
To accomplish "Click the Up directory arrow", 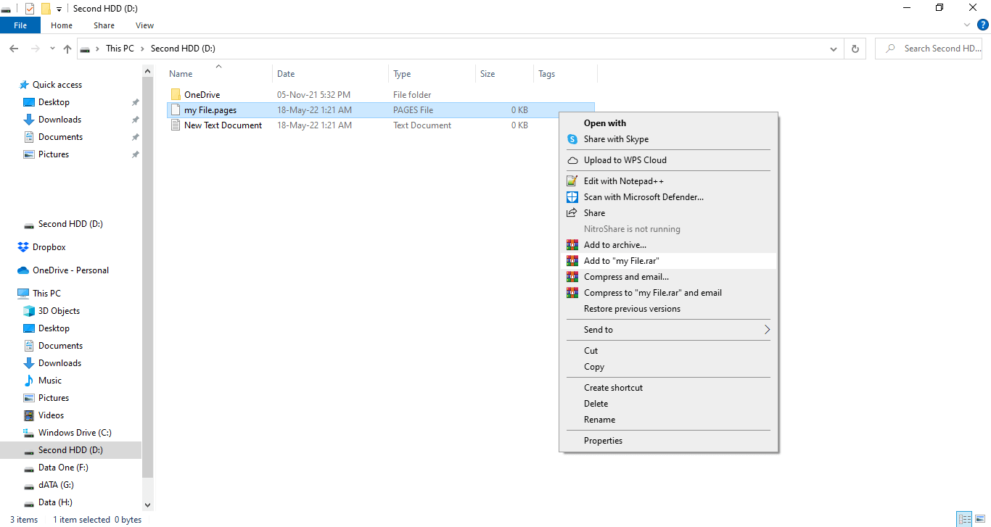I will 67,49.
